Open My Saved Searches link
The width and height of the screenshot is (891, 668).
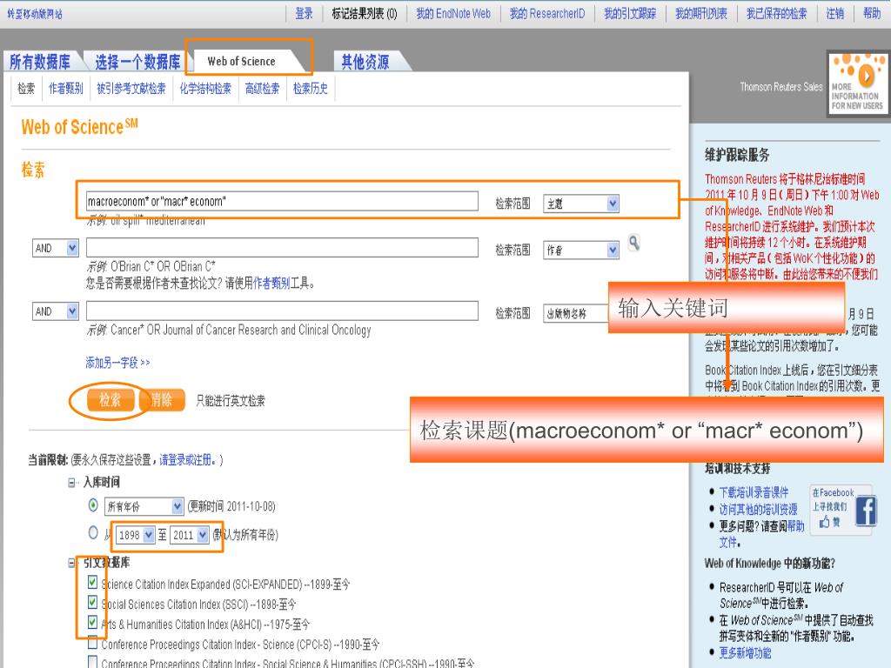[777, 14]
